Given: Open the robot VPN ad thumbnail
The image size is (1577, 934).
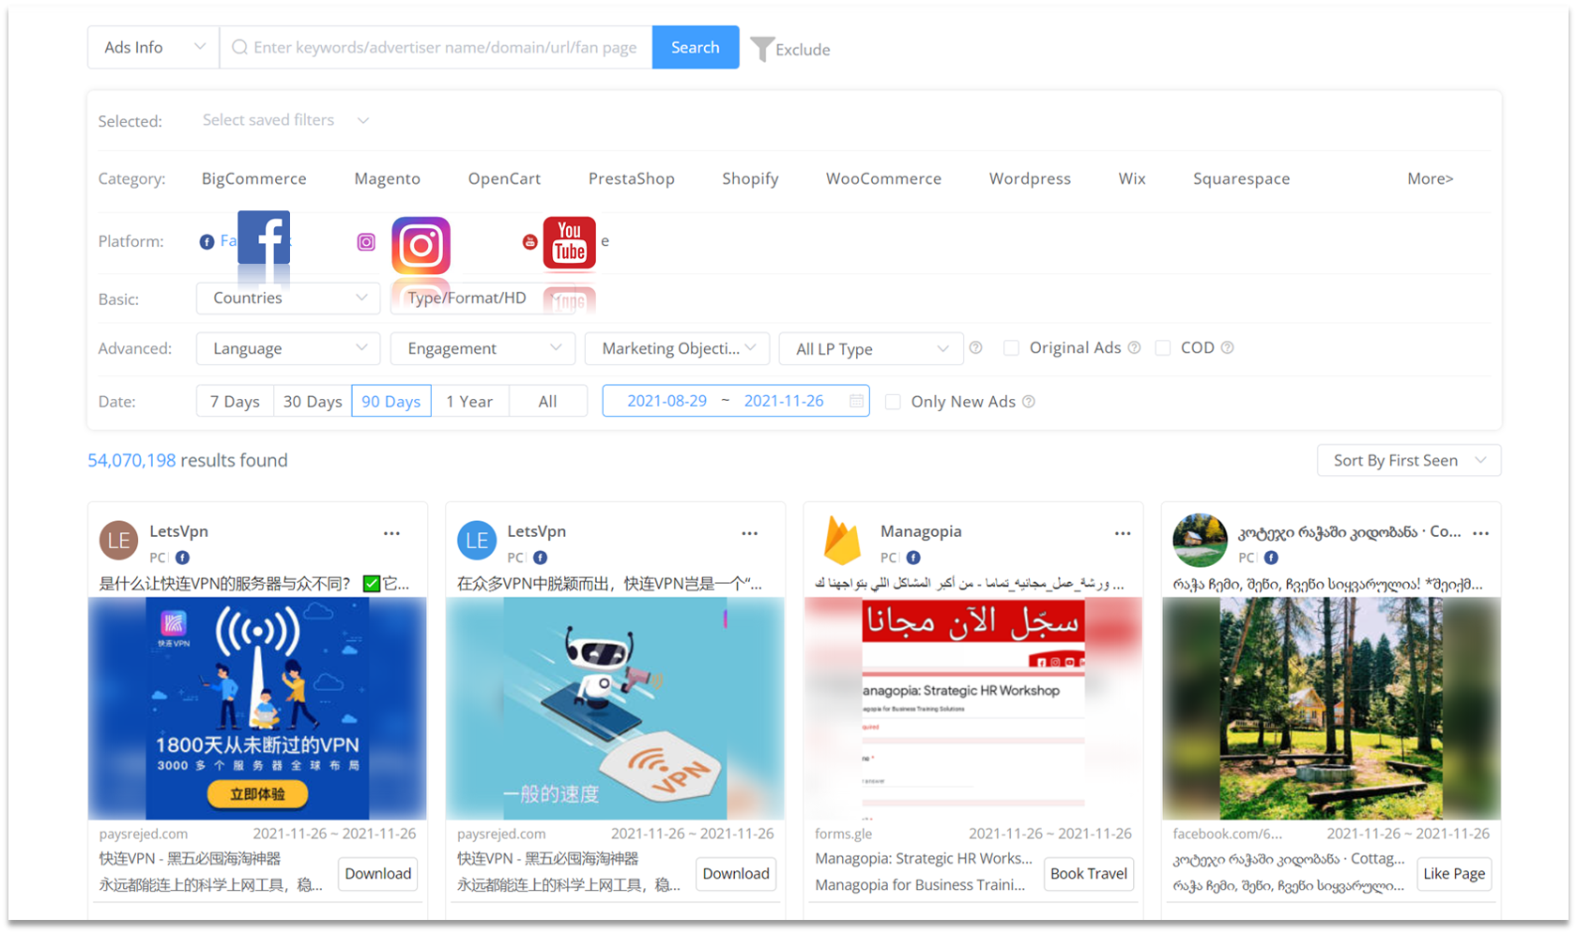Looking at the screenshot, I should click(615, 709).
